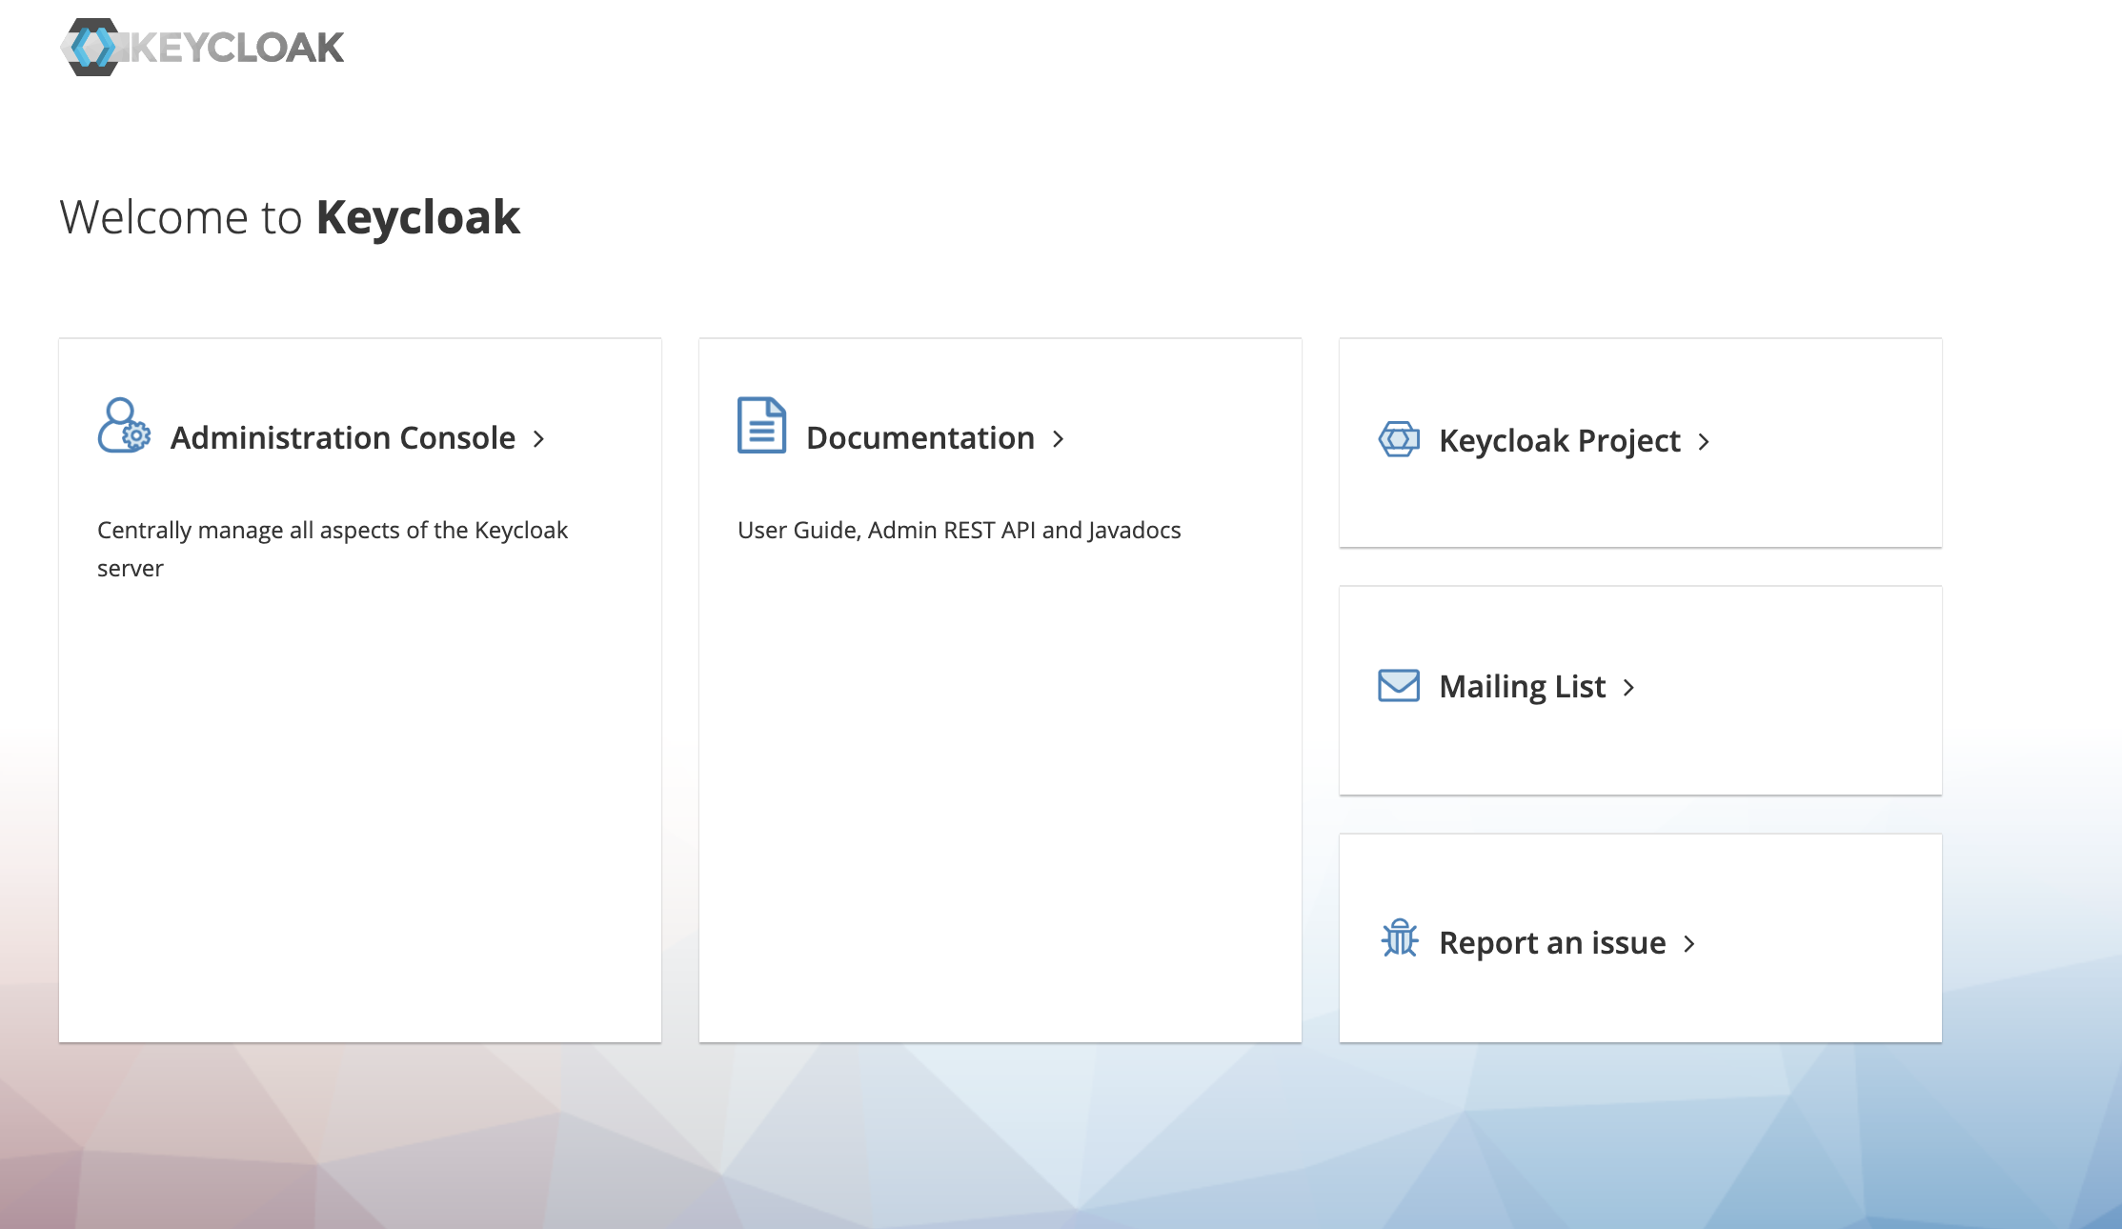Image resolution: width=2122 pixels, height=1229 pixels.
Task: Click the user-with-gear Administration Console icon
Action: tap(123, 435)
